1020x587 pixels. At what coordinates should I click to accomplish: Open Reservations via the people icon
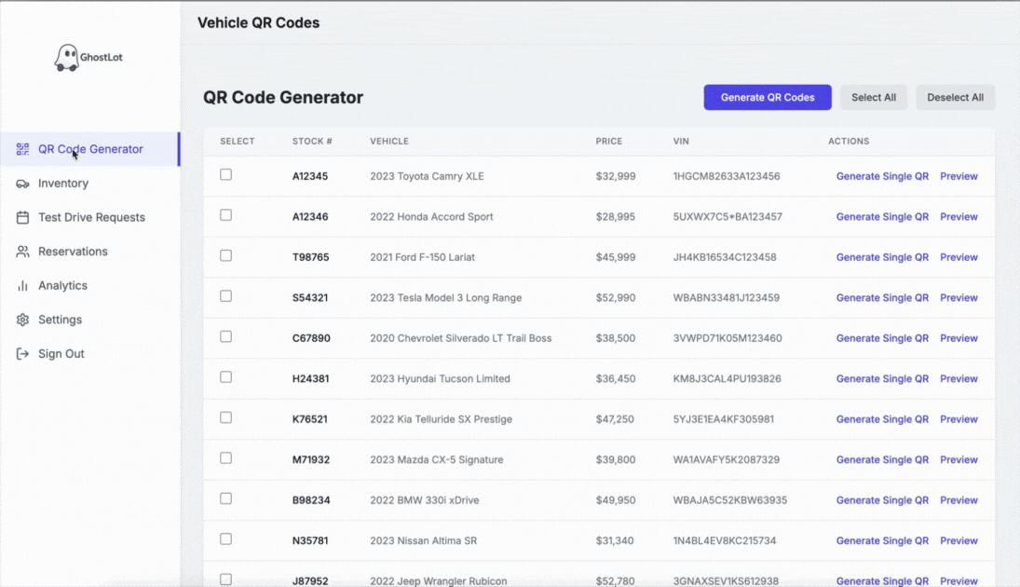[22, 251]
